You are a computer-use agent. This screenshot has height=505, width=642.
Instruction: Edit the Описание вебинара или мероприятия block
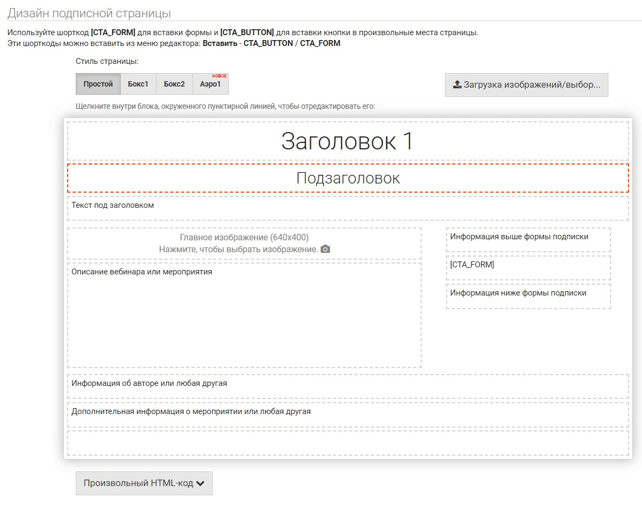pyautogui.click(x=244, y=315)
